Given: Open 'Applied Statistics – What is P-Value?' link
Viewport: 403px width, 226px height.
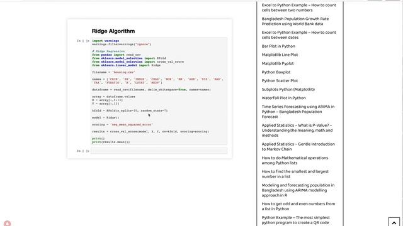Looking at the screenshot, I should pos(297,130).
